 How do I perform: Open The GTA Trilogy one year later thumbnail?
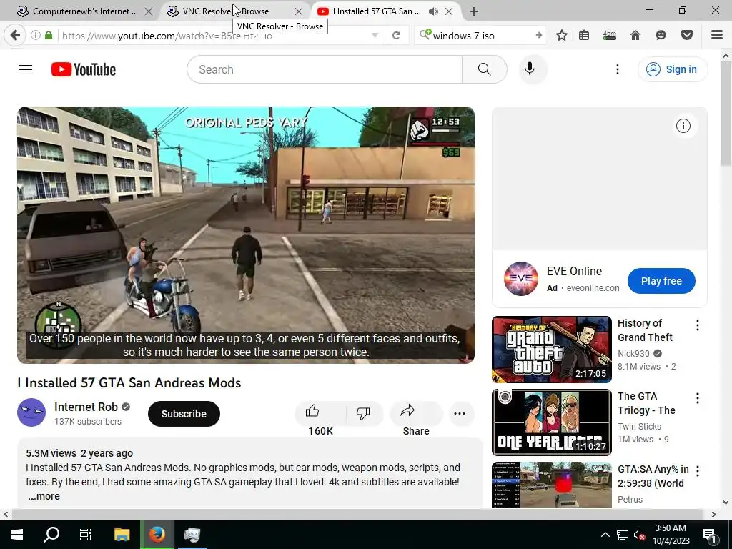tap(552, 422)
